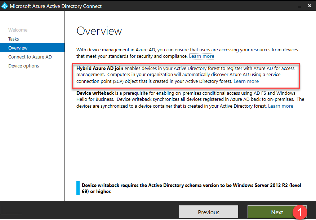
Task: Click the Azure AD Connect logo icon
Action: (x=5, y=6)
